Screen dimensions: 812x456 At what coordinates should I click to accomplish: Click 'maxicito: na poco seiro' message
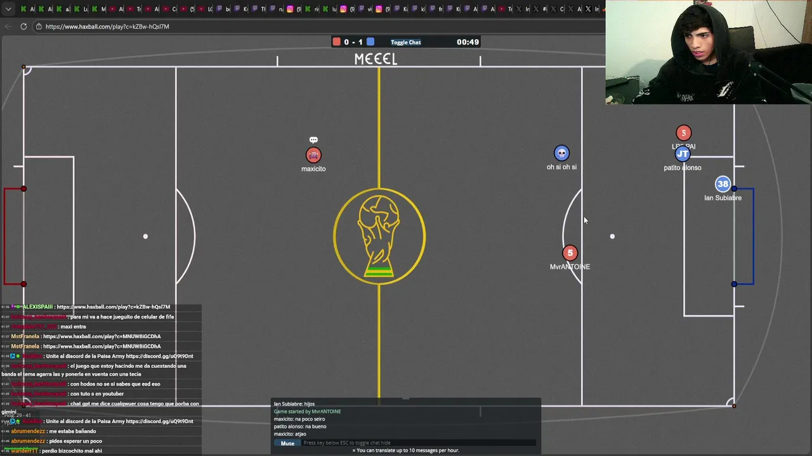click(299, 419)
